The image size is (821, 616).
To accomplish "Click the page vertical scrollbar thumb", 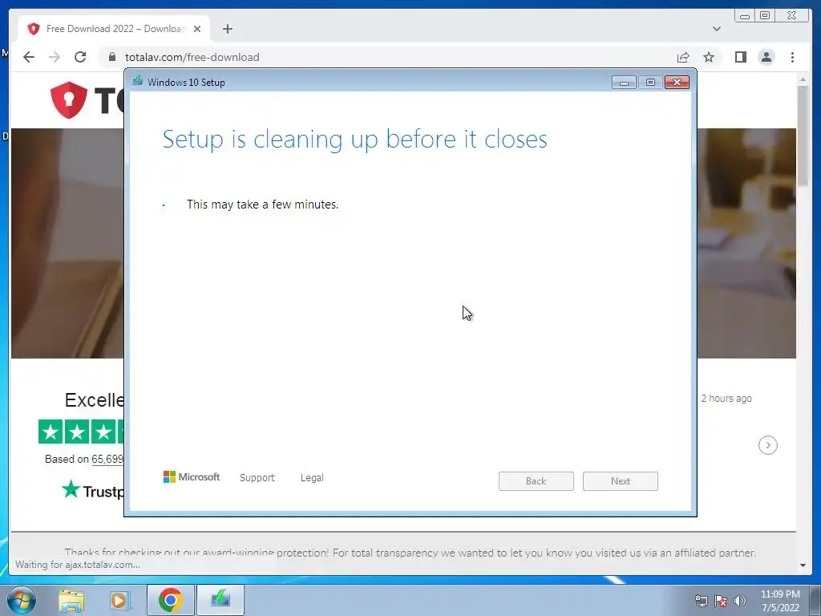I will click(x=803, y=135).
